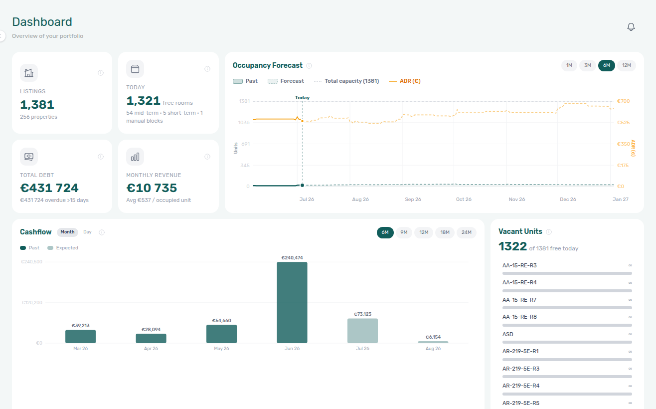Switch cashflow range to 9M
656x409 pixels.
tap(404, 232)
